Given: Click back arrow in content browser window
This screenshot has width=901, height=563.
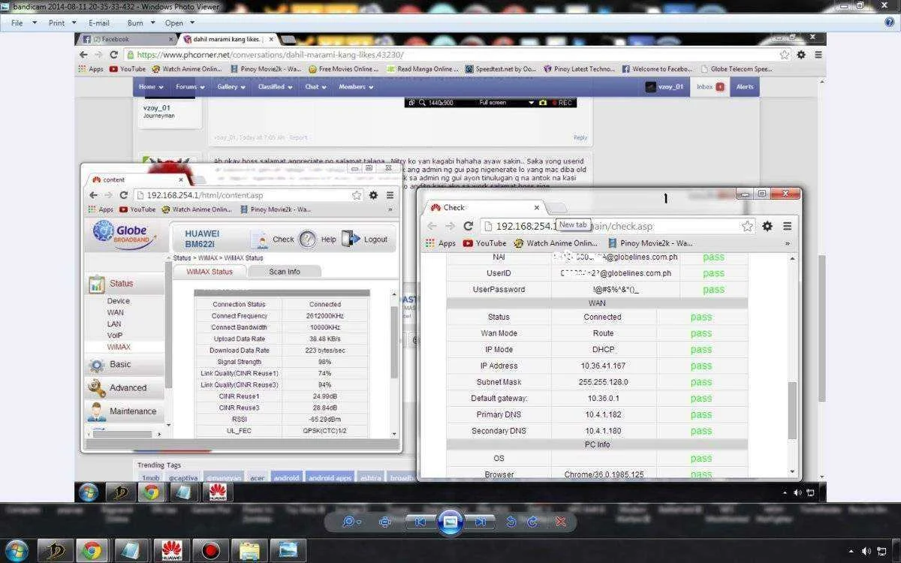Looking at the screenshot, I should tap(93, 195).
